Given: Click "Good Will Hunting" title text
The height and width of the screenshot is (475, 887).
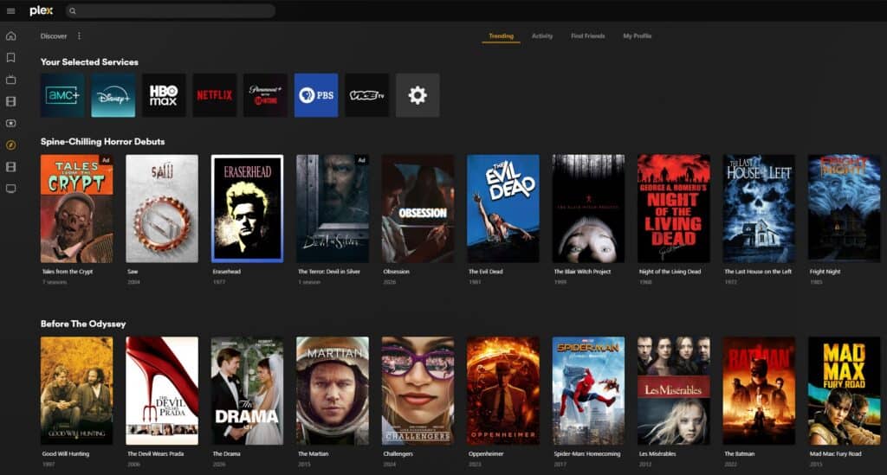Looking at the screenshot, I should pos(66,454).
